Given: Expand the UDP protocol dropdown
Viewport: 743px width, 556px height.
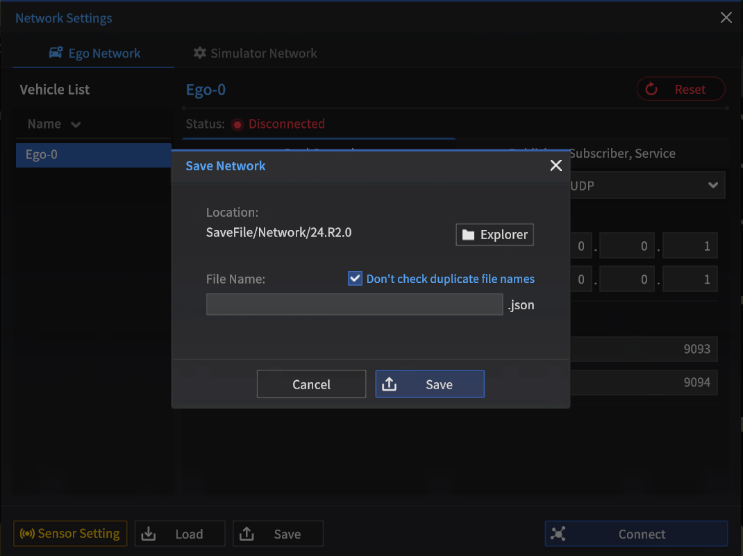Looking at the screenshot, I should pos(712,186).
